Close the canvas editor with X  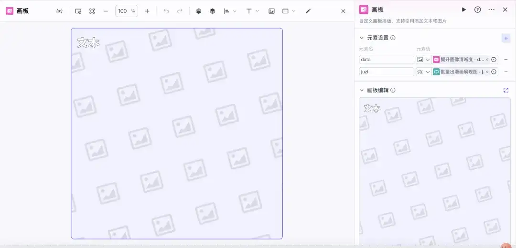pos(343,11)
